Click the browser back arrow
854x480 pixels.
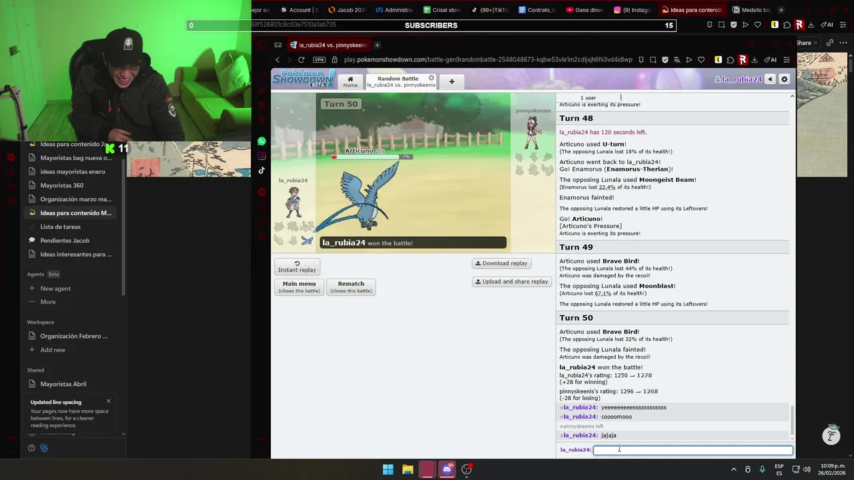click(278, 59)
